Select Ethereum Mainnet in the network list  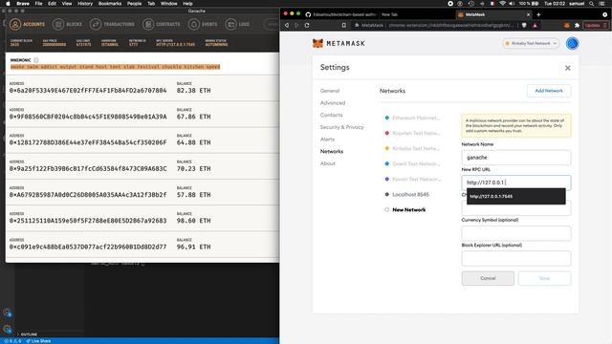pos(412,118)
